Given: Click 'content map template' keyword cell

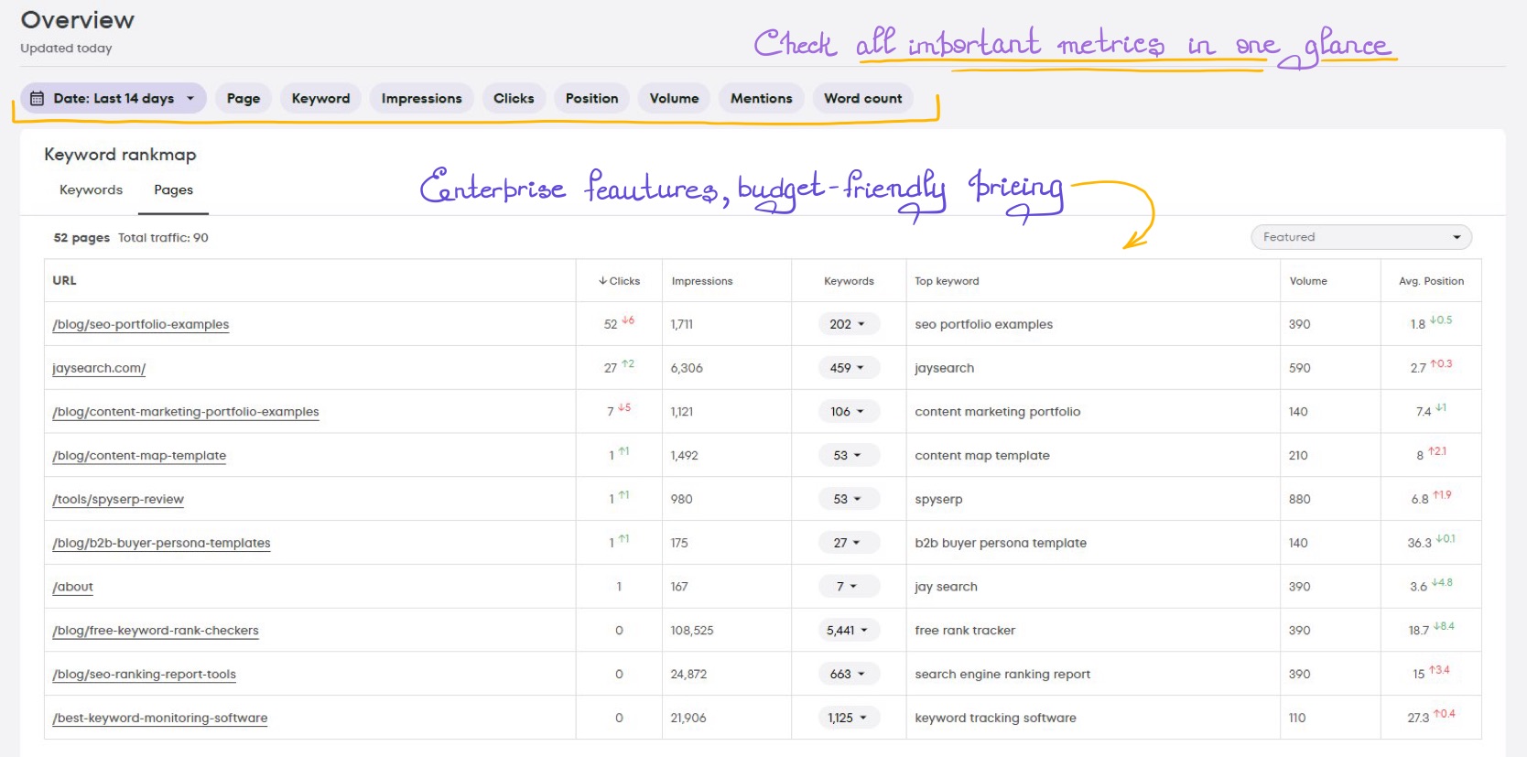Looking at the screenshot, I should click(x=981, y=455).
